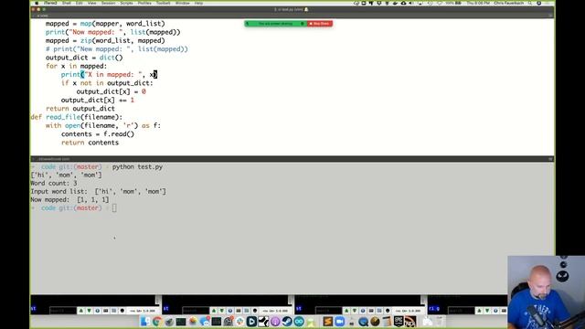Click the Spotlight search magnifier in menu bar
Viewport: 585px width, 329px height.
[x=530, y=3]
